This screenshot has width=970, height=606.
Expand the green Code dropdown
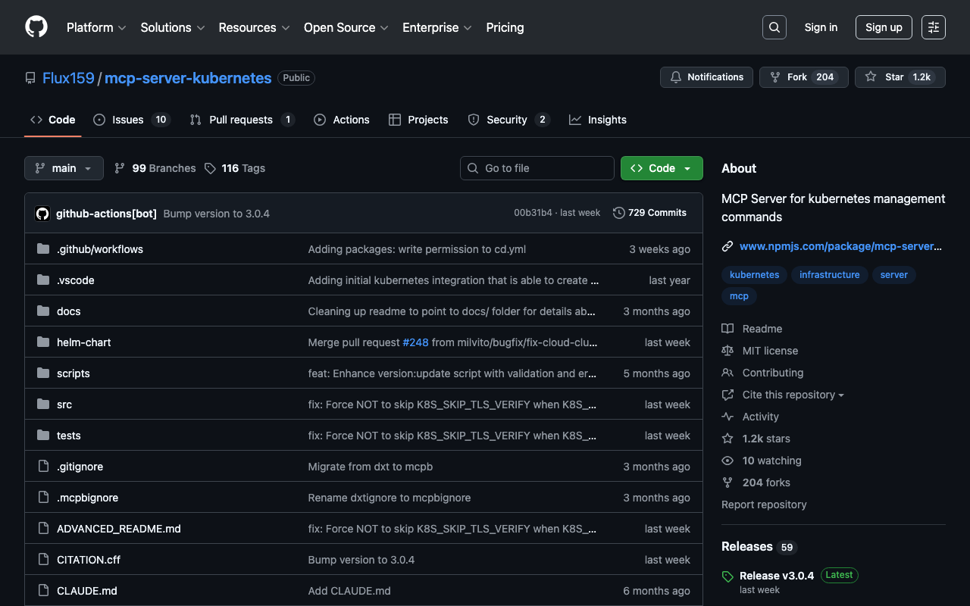point(661,168)
